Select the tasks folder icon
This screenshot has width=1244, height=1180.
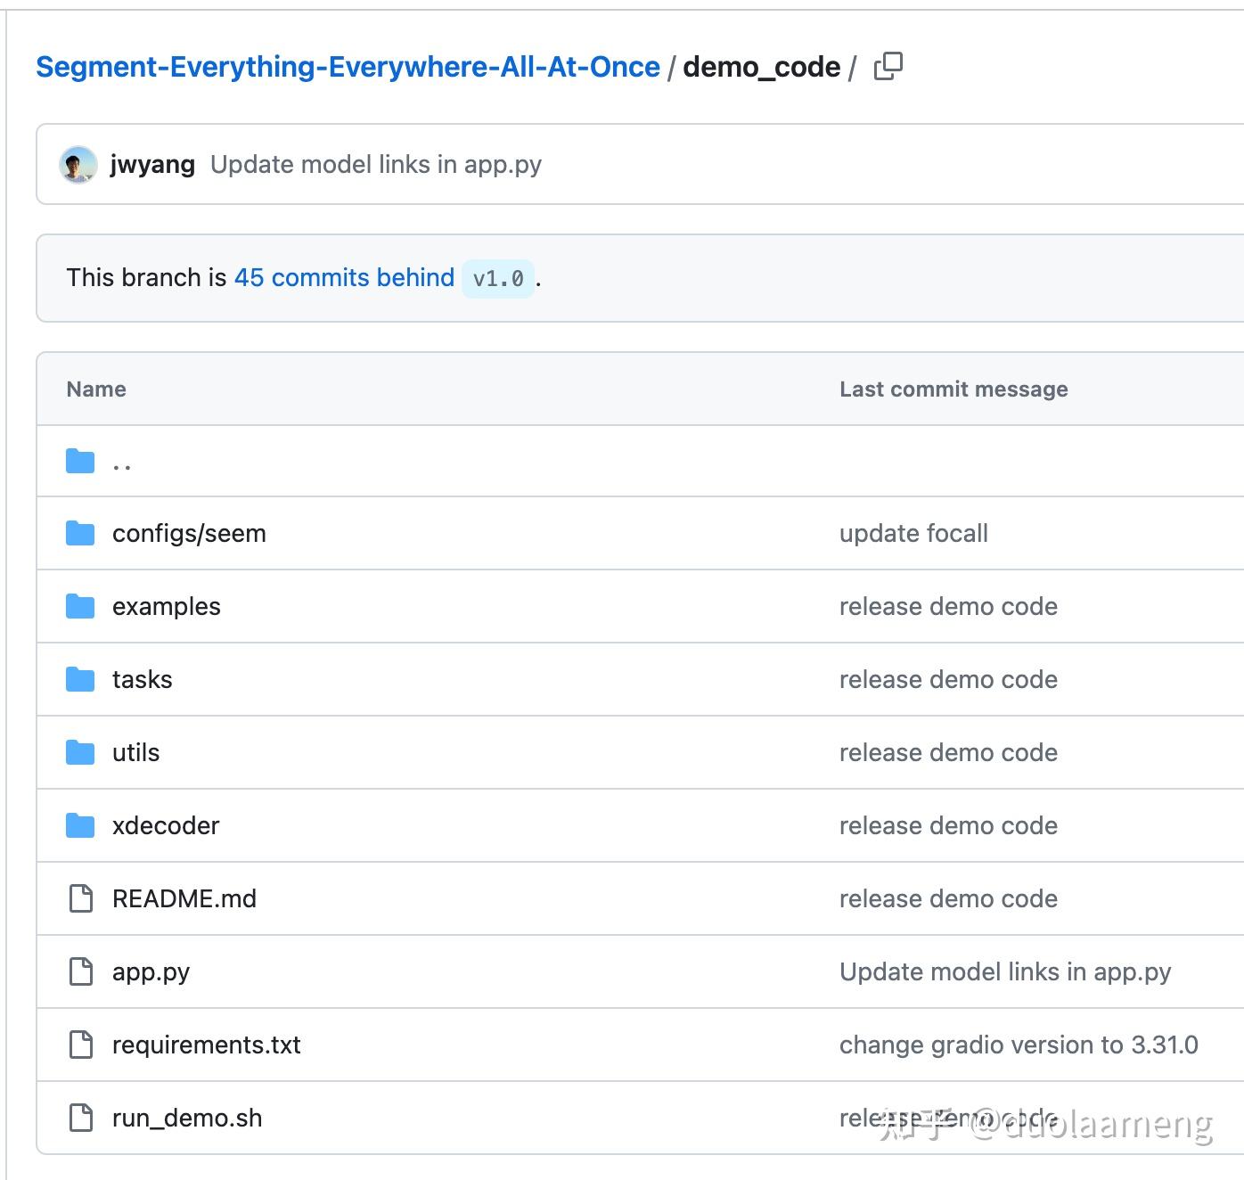coord(79,679)
